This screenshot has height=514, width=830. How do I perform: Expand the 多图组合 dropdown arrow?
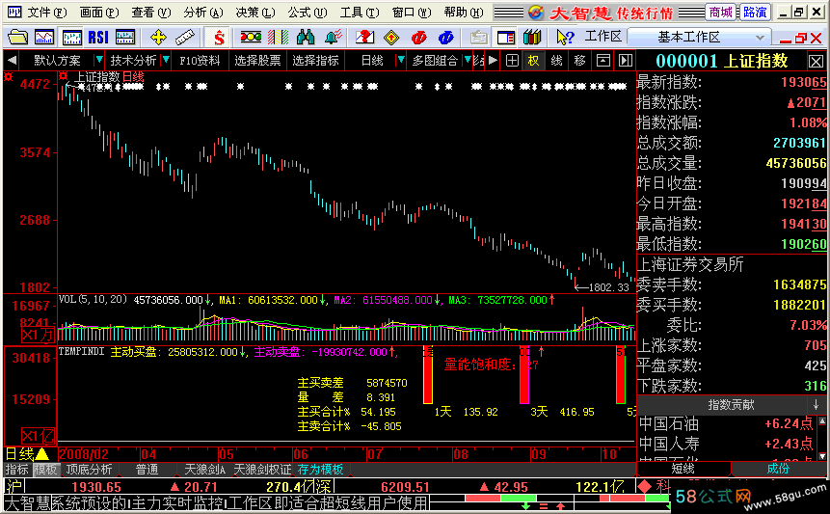468,60
